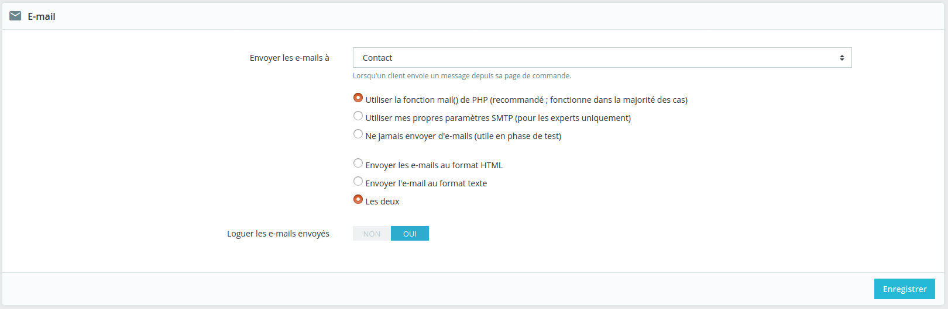The height and width of the screenshot is (309, 948).
Task: Click the 'Envoyer les e-mails à' field label
Action: coord(289,58)
